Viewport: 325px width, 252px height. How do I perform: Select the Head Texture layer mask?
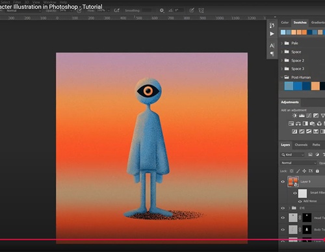pos(307,218)
